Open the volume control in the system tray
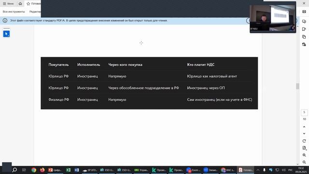Image resolution: width=309 pixels, height=174 pixels. point(283,170)
